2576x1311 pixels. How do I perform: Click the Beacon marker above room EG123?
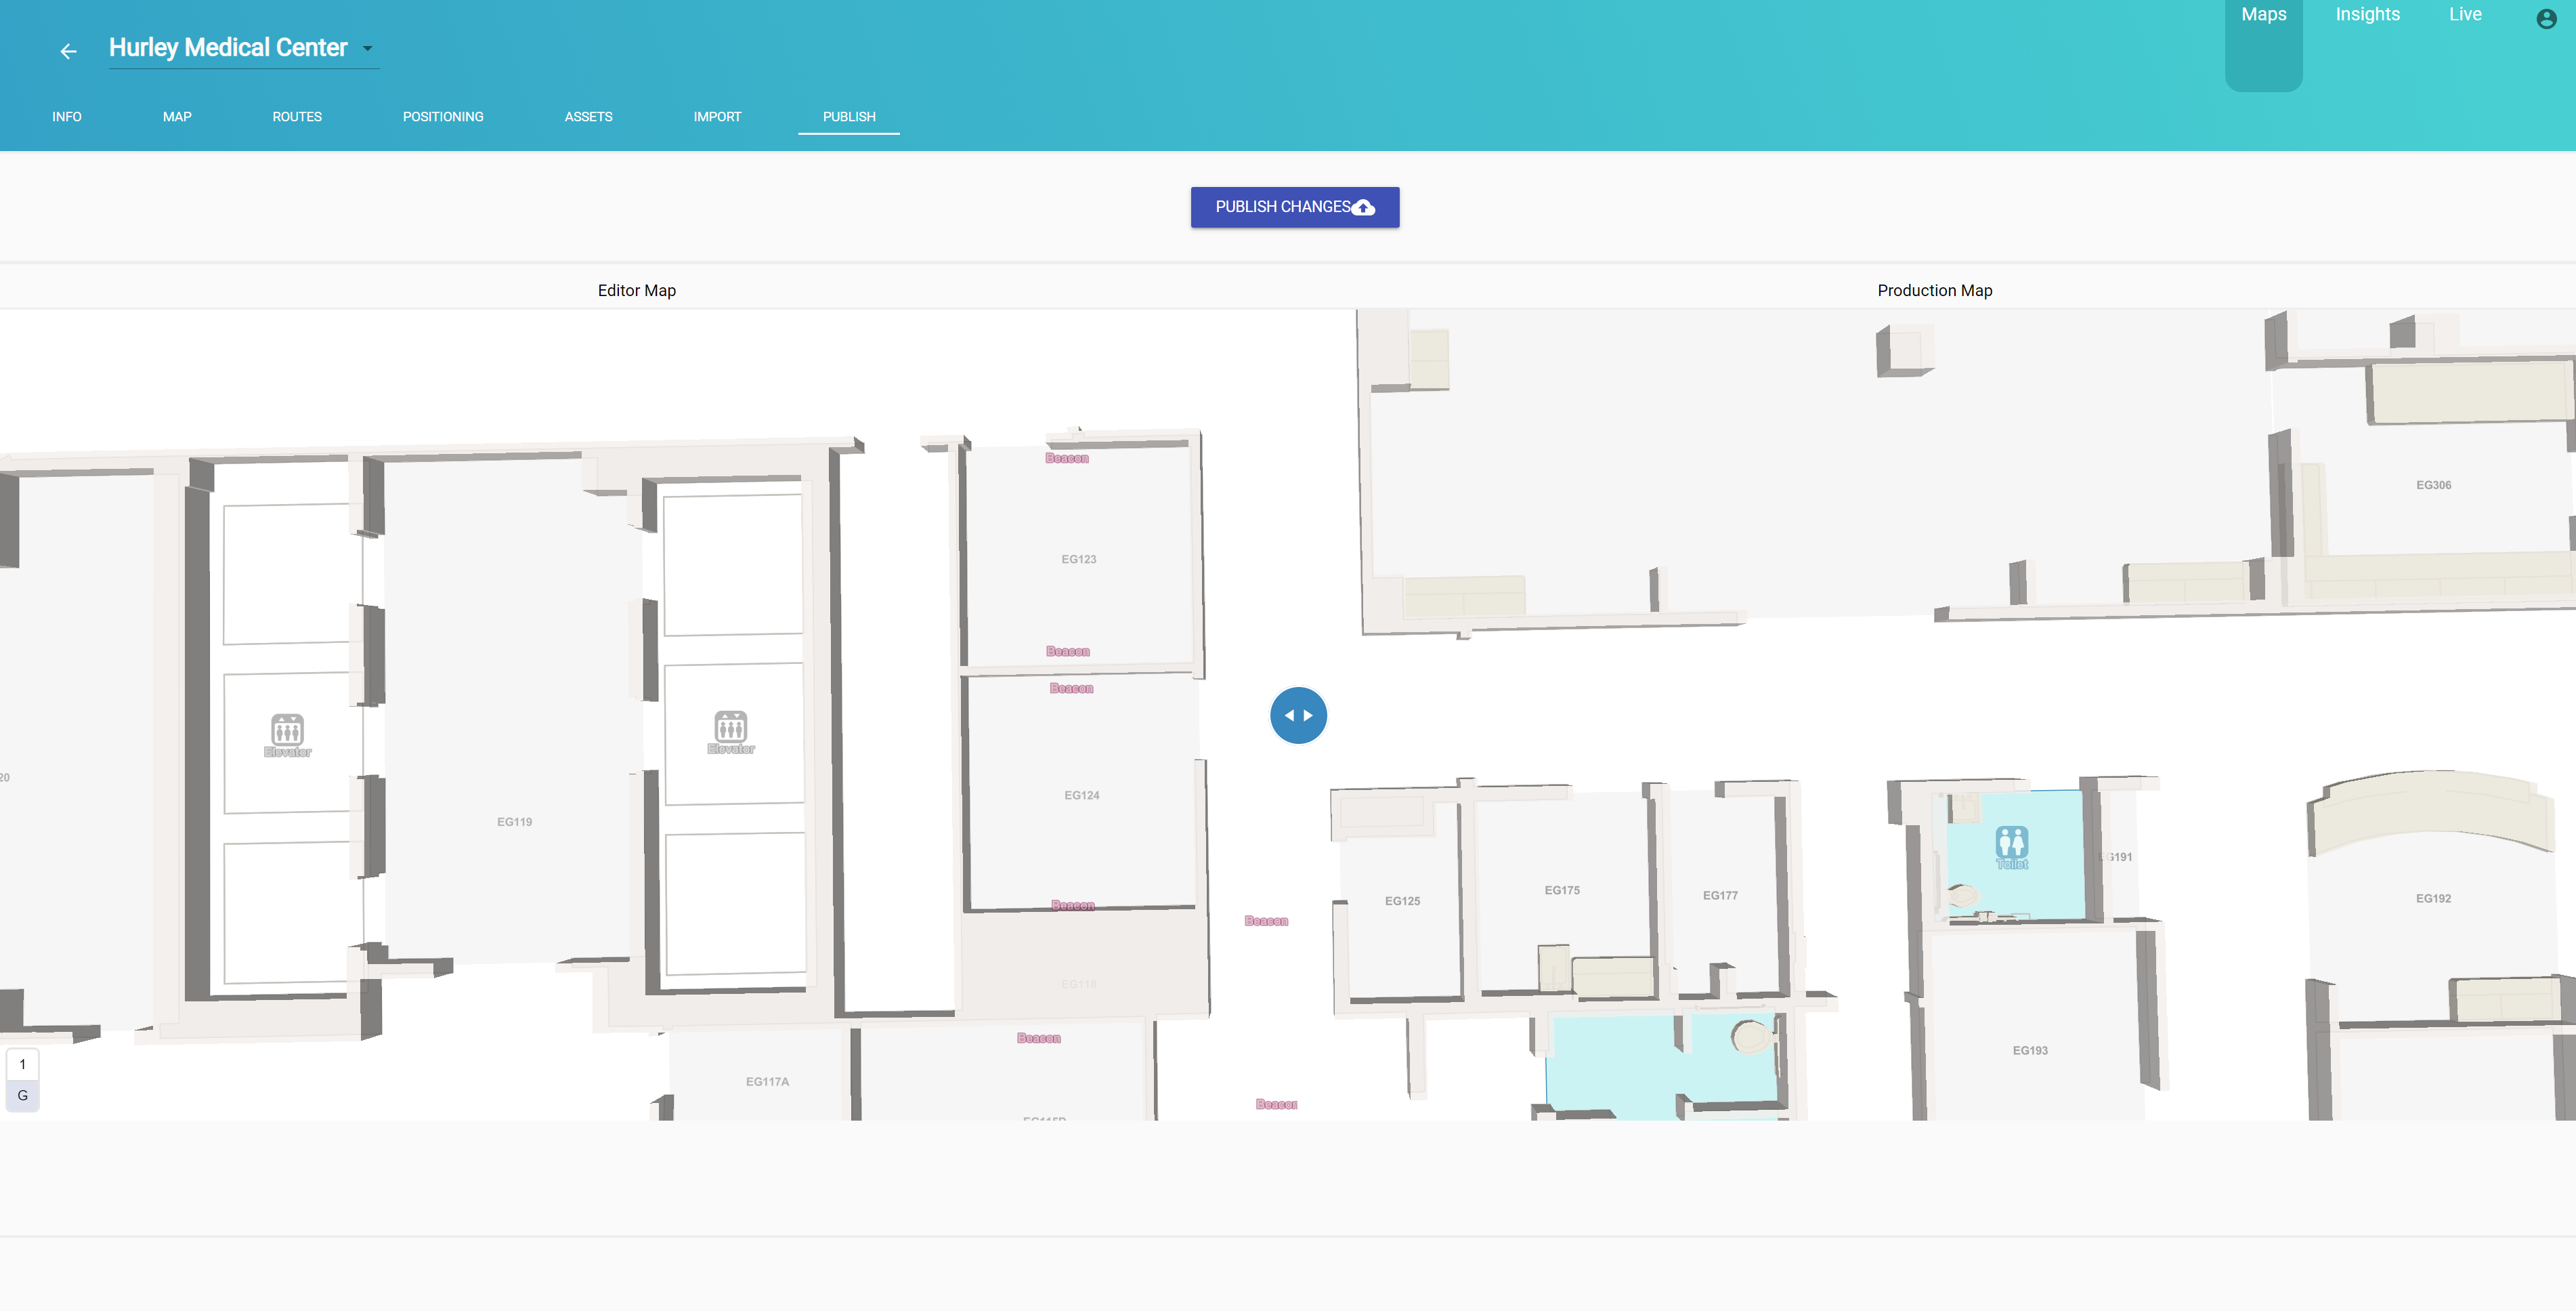1067,459
